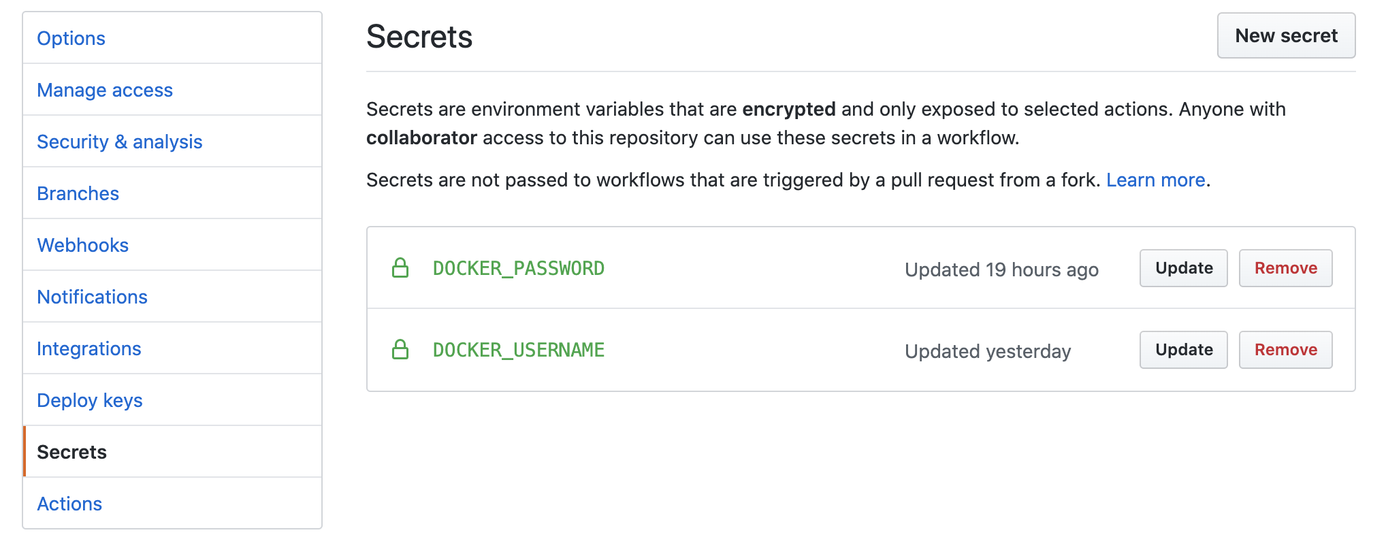The width and height of the screenshot is (1386, 539).
Task: Click the New secret button
Action: (x=1286, y=36)
